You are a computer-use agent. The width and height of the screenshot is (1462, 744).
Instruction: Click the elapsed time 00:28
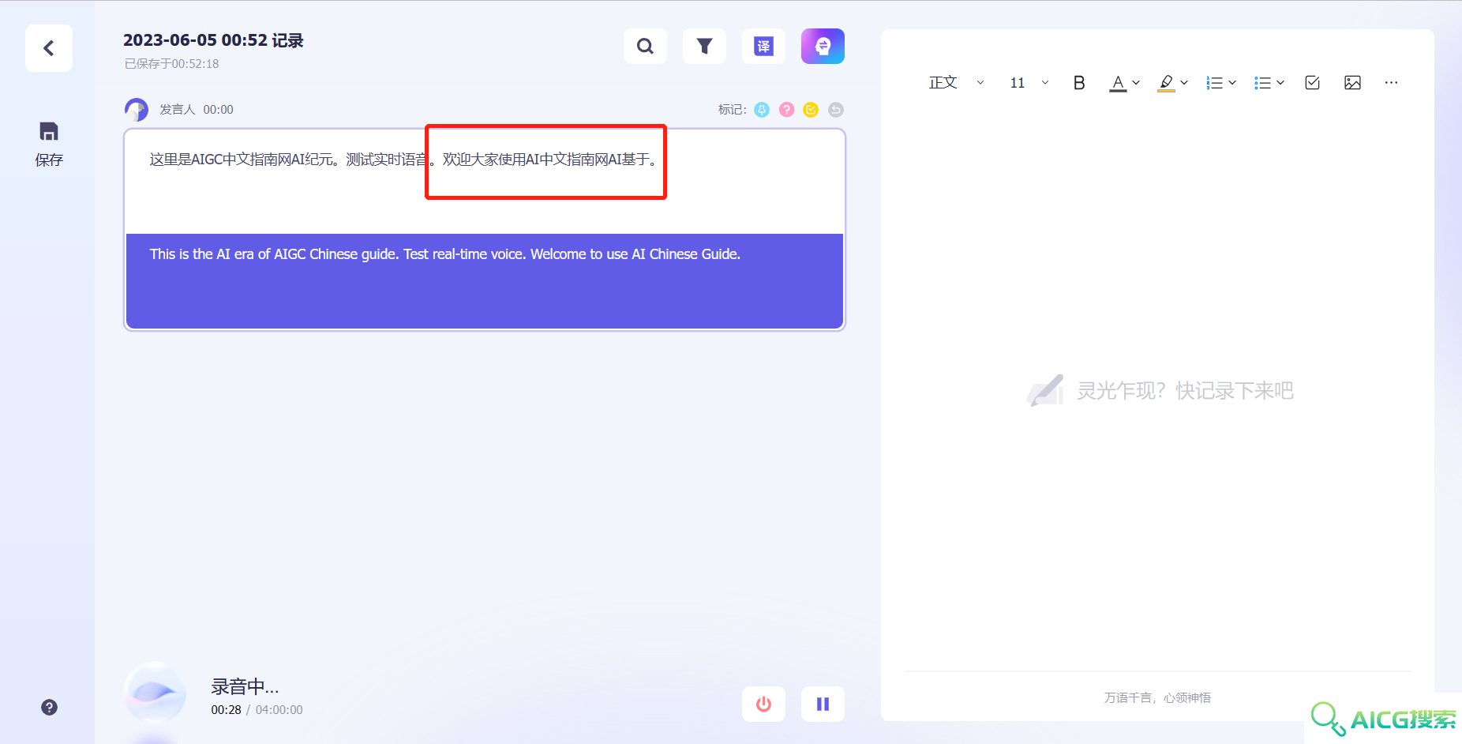pos(226,710)
